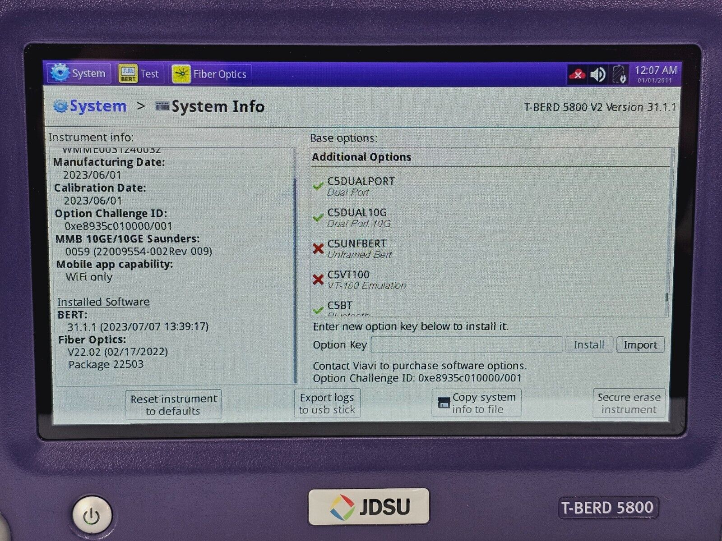This screenshot has width=722, height=541.
Task: Tap the battery charging status icon
Action: click(620, 74)
